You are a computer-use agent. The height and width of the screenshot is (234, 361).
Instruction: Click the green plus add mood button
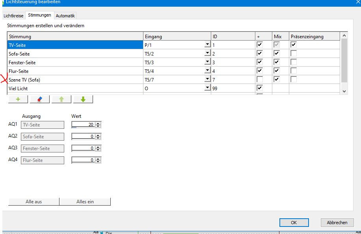pos(18,99)
